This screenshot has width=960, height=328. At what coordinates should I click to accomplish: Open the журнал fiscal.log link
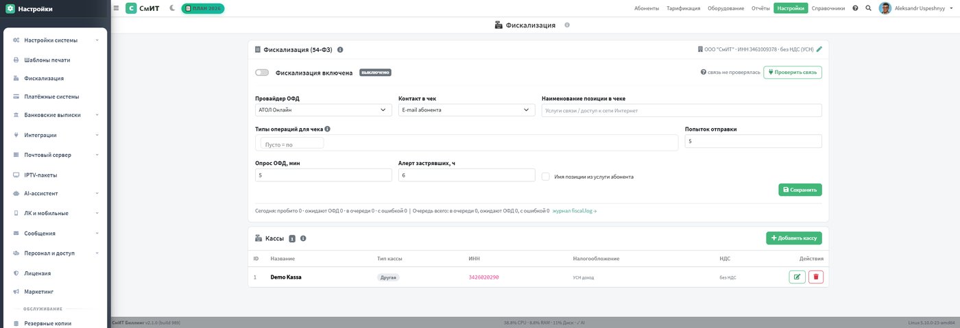coord(575,211)
